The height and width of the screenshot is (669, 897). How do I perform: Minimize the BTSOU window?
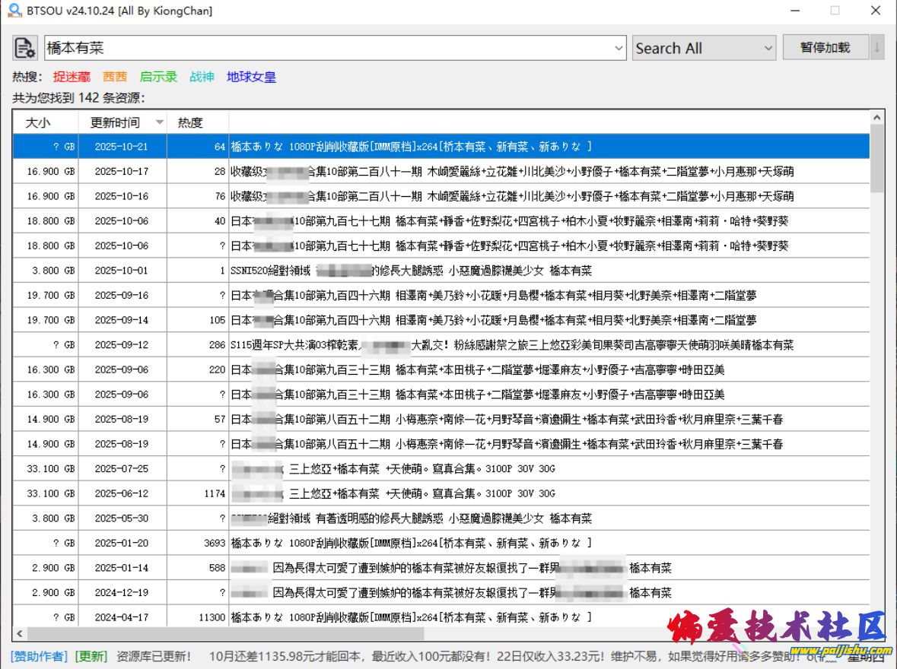click(795, 11)
